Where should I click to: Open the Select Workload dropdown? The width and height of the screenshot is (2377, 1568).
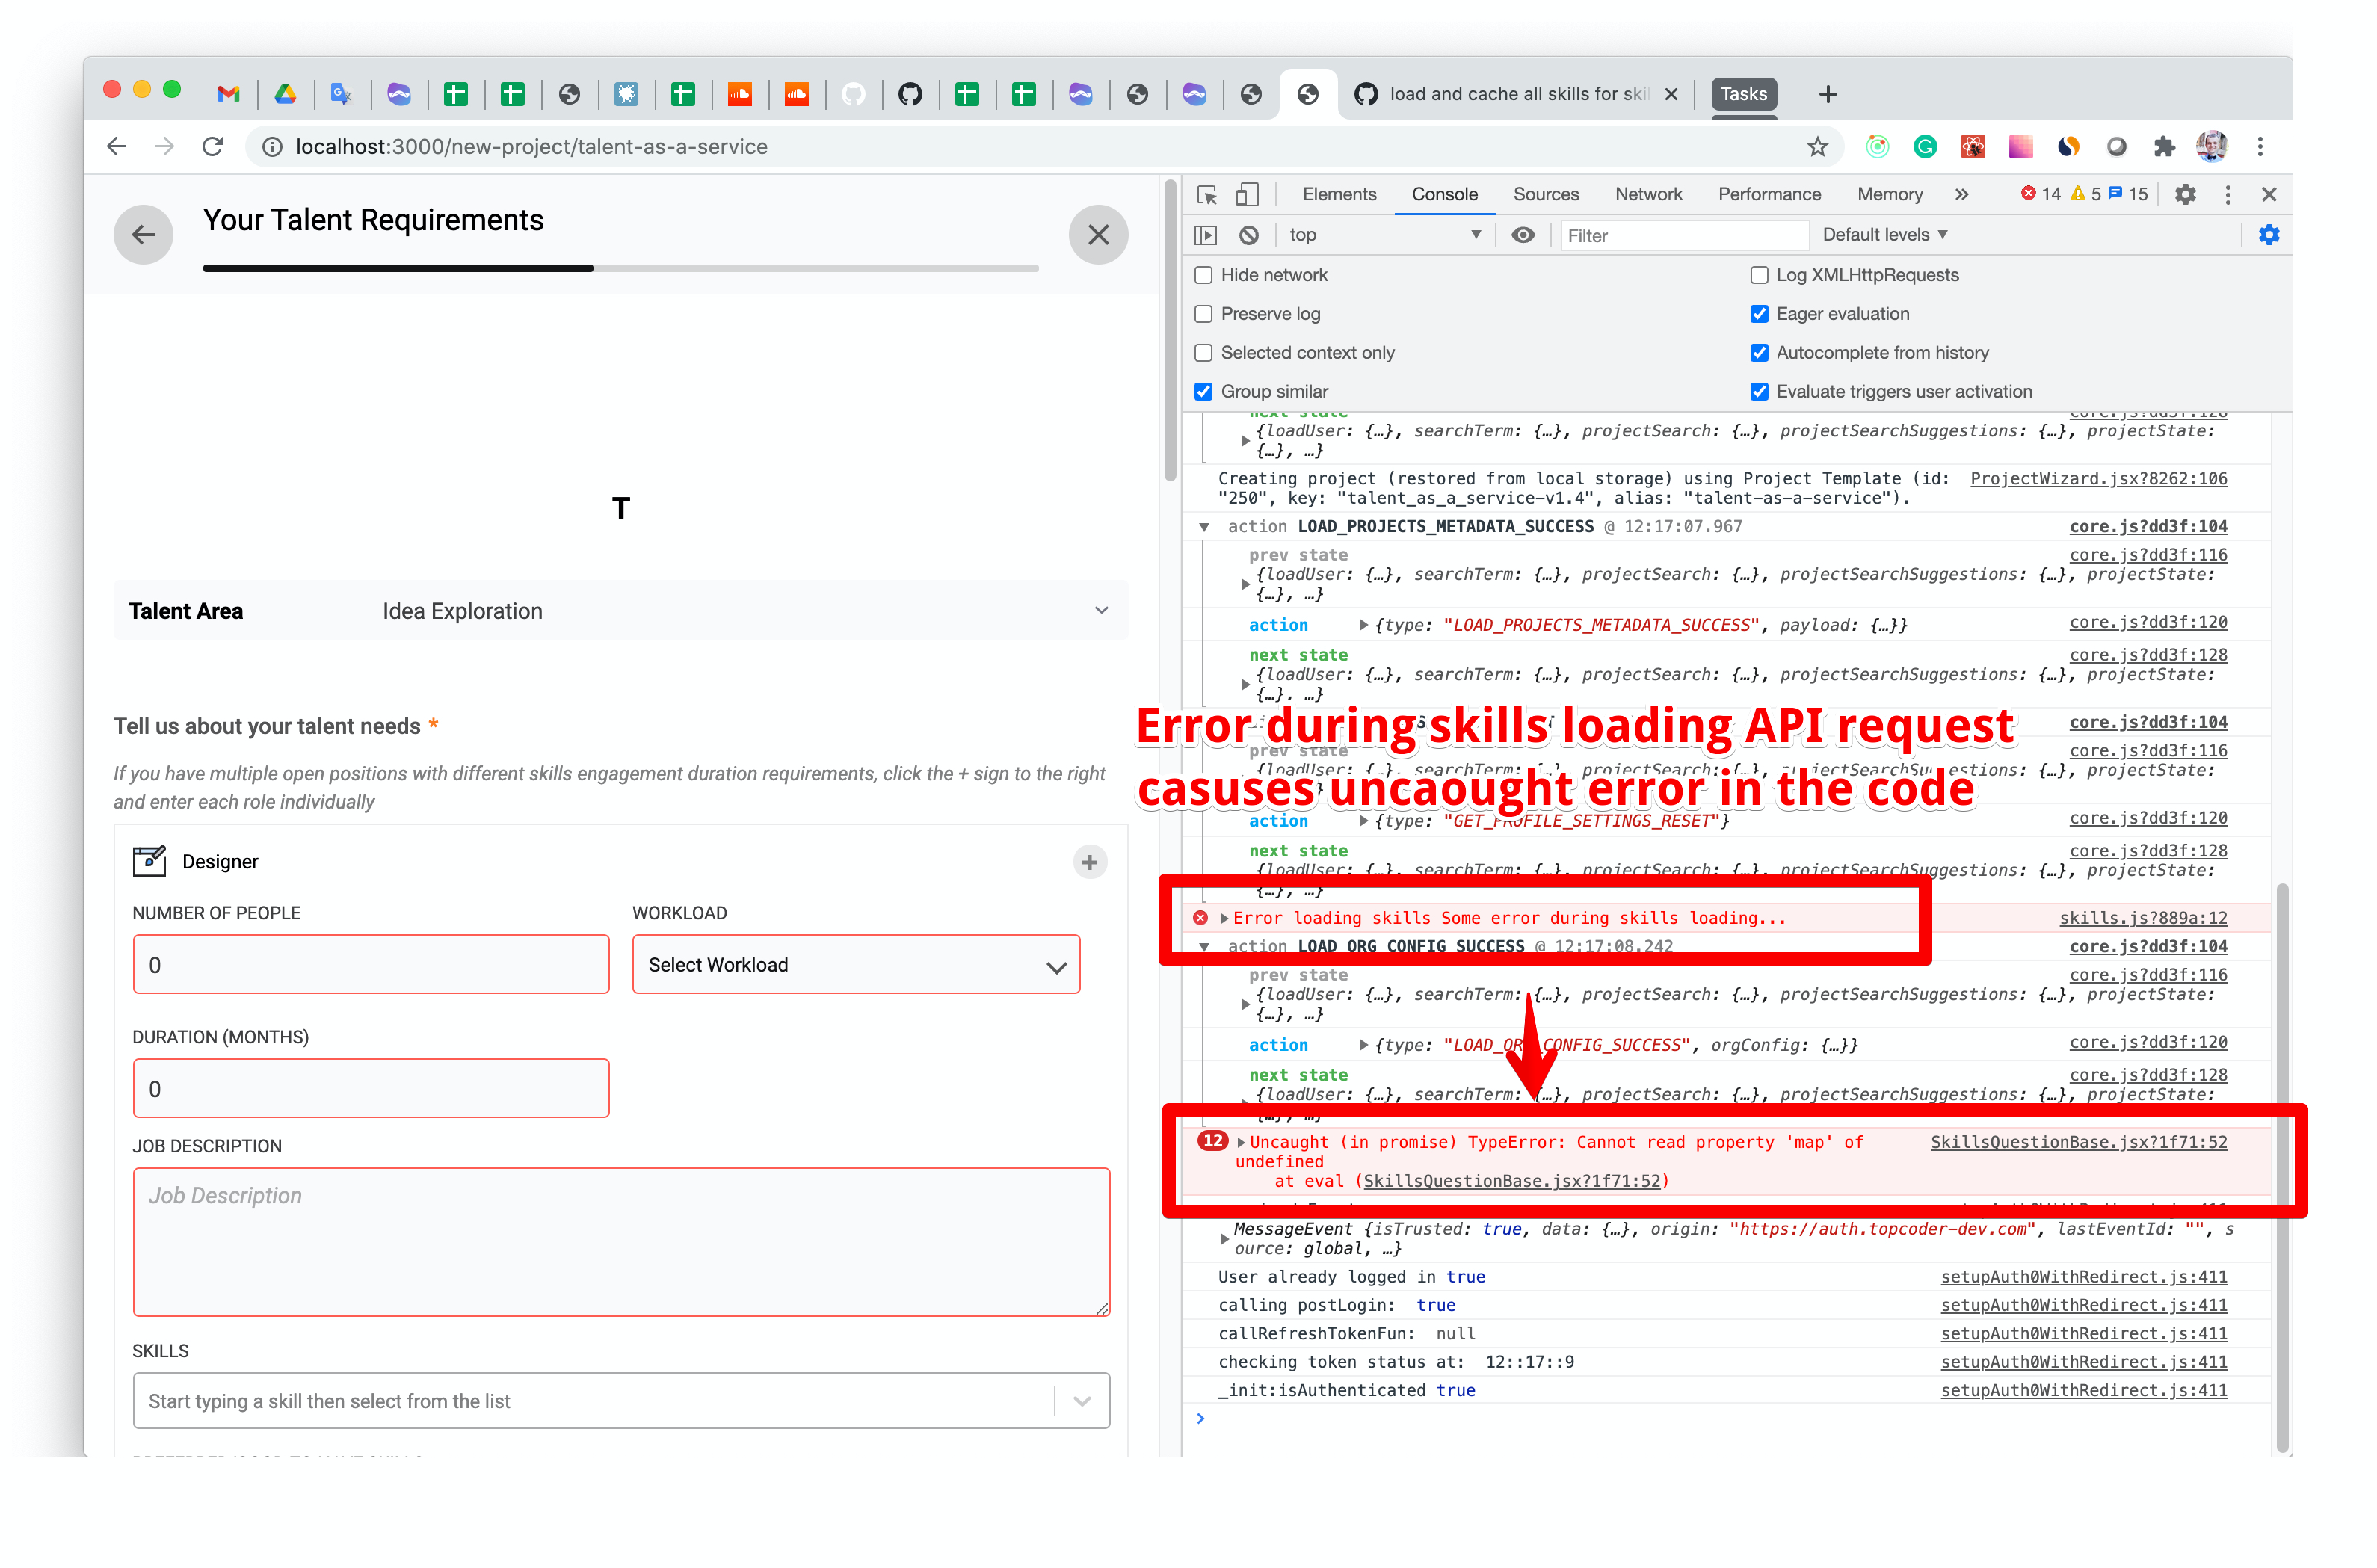pos(855,965)
